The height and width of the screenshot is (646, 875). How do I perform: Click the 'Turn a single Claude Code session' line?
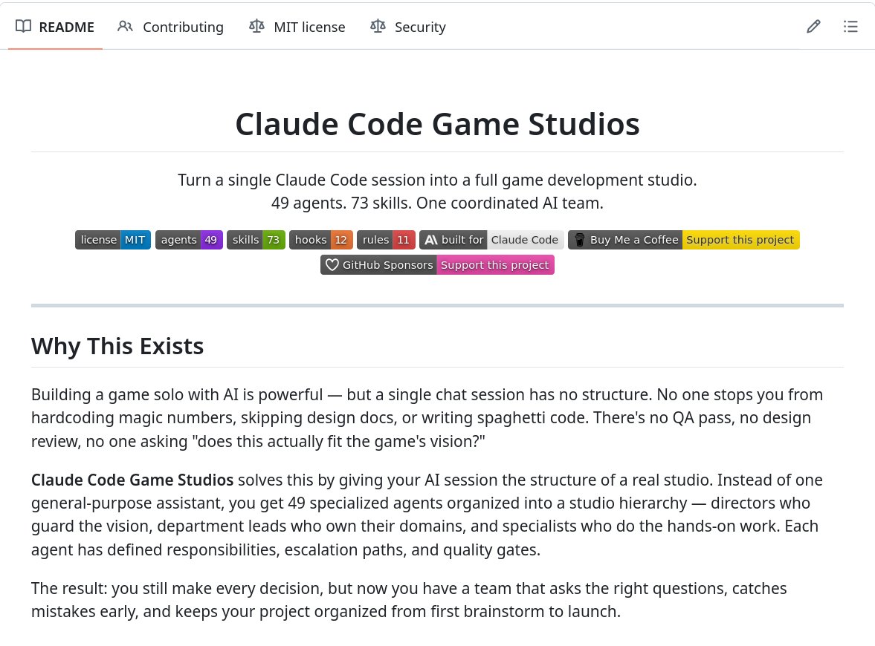tap(437, 180)
